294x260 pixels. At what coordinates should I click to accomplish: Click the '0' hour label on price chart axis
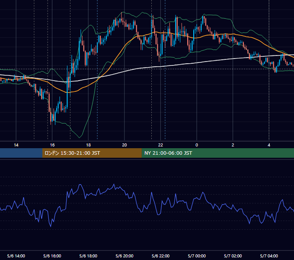(x=197, y=145)
